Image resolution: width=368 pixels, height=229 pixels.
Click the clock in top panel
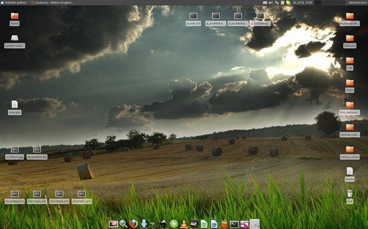tap(302, 3)
